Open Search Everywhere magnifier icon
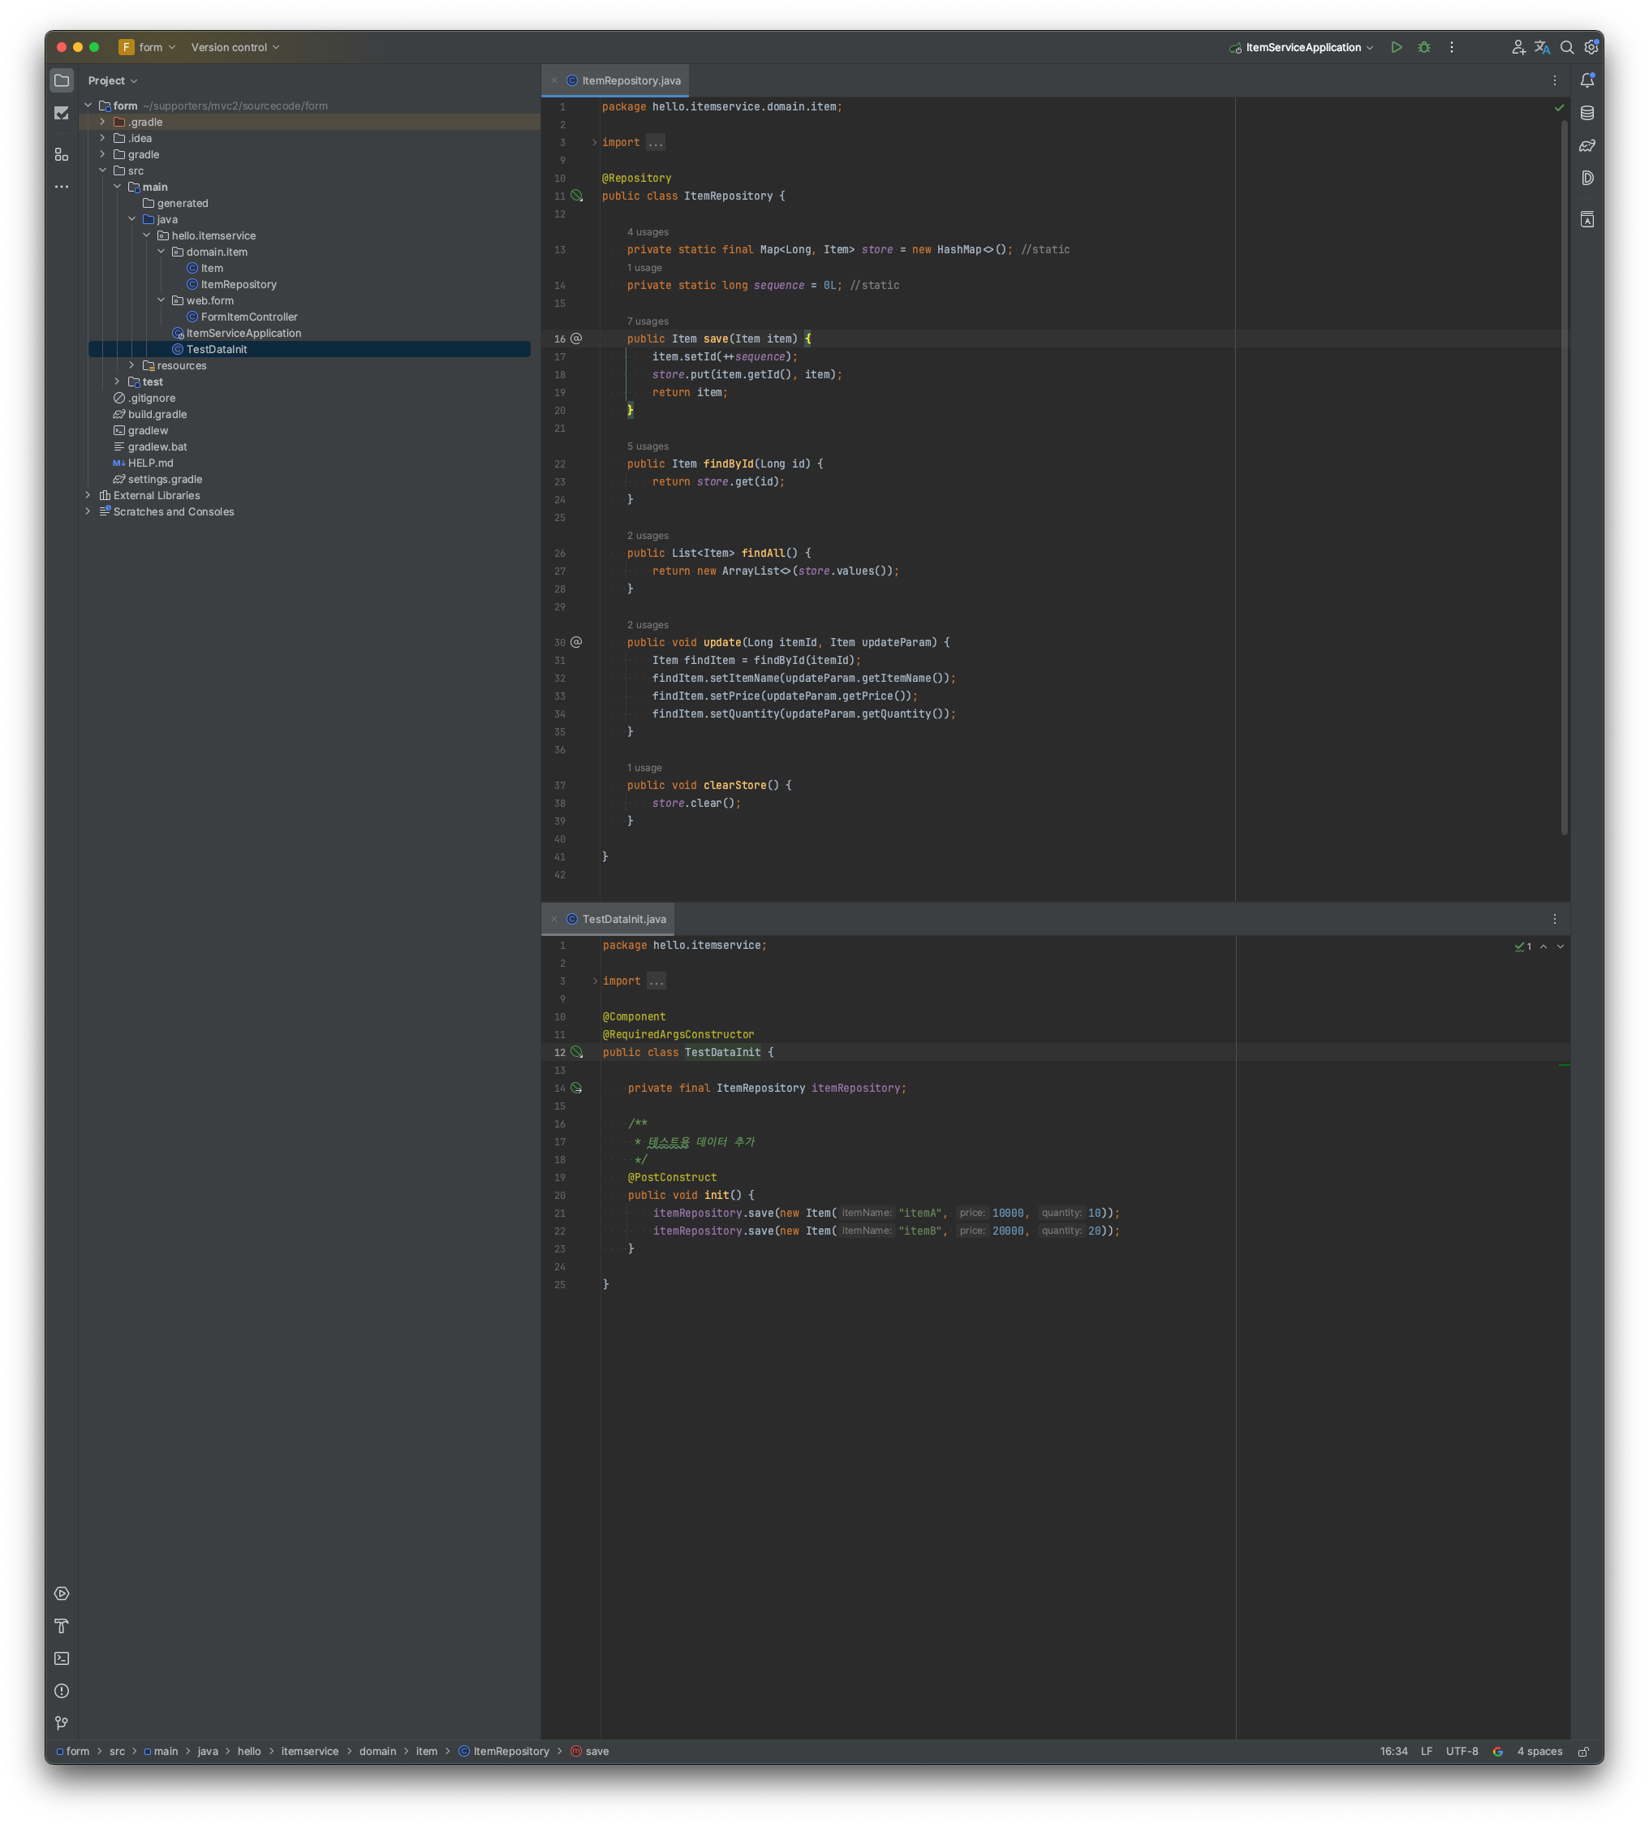The height and width of the screenshot is (1824, 1649). tap(1567, 47)
